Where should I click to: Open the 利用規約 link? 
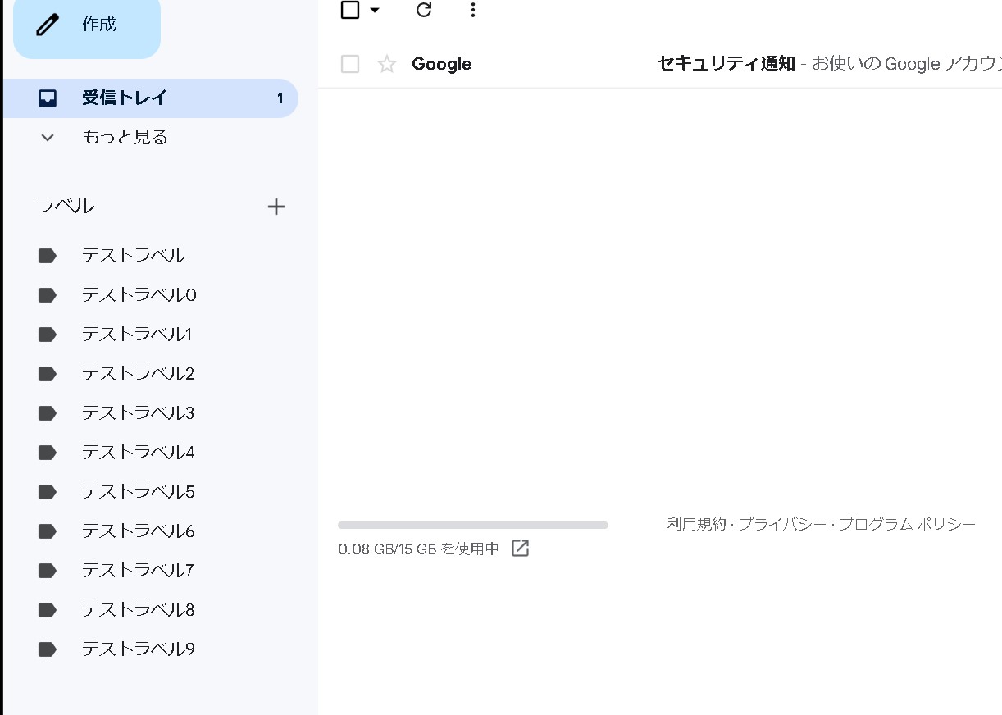(x=696, y=524)
